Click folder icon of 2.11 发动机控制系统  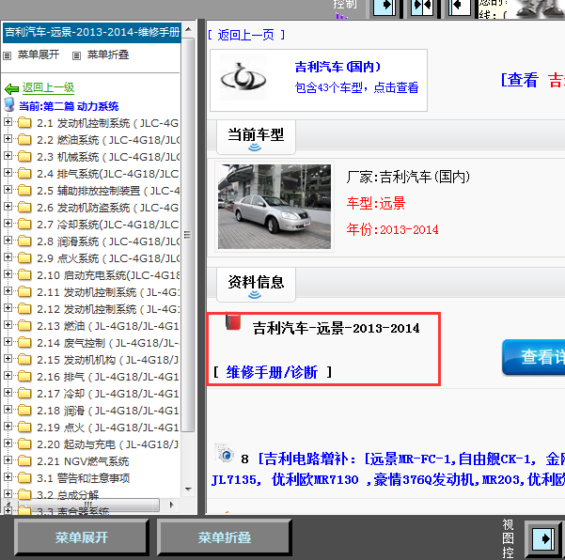point(24,291)
